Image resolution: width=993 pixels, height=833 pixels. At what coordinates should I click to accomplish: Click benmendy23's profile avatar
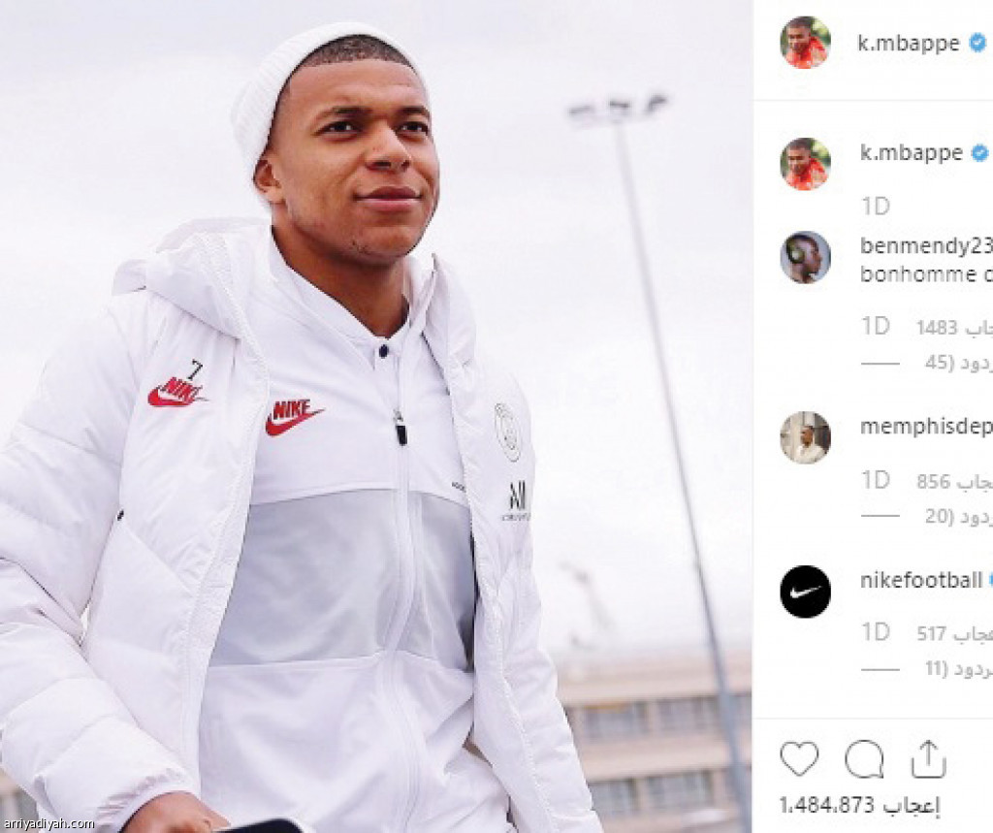[x=805, y=257]
